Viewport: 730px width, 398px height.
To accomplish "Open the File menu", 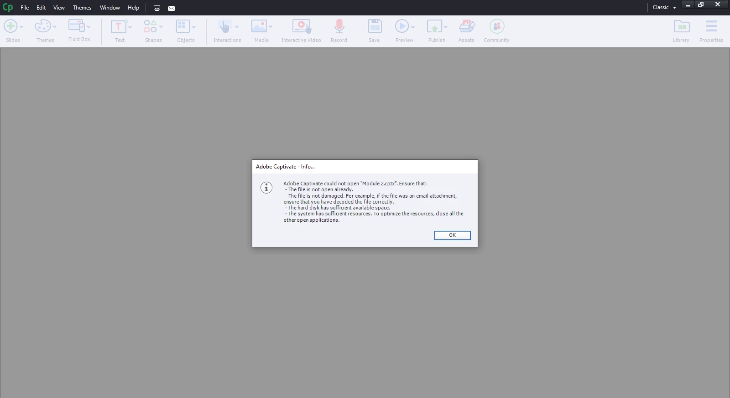I will tap(25, 8).
